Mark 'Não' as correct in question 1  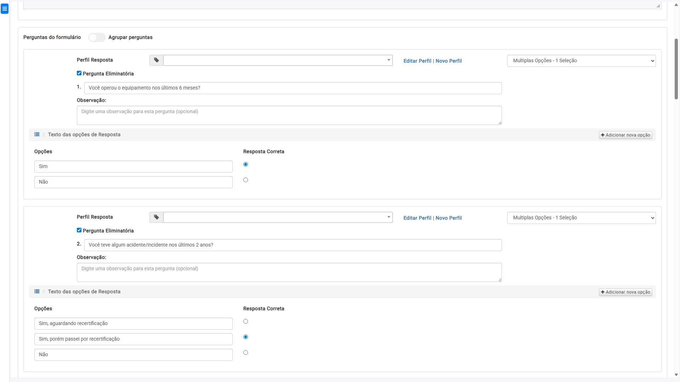(245, 180)
